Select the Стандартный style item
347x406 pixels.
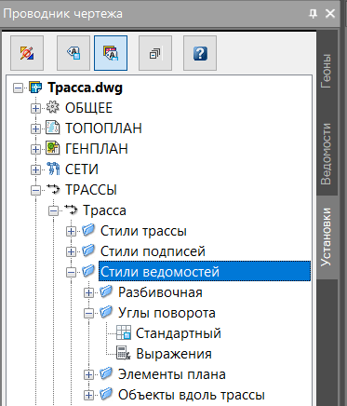pos(179,333)
